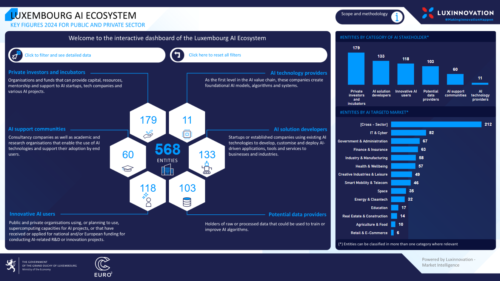Open the Private investors and incubators heading
The height and width of the screenshot is (281, 500).
(47, 72)
